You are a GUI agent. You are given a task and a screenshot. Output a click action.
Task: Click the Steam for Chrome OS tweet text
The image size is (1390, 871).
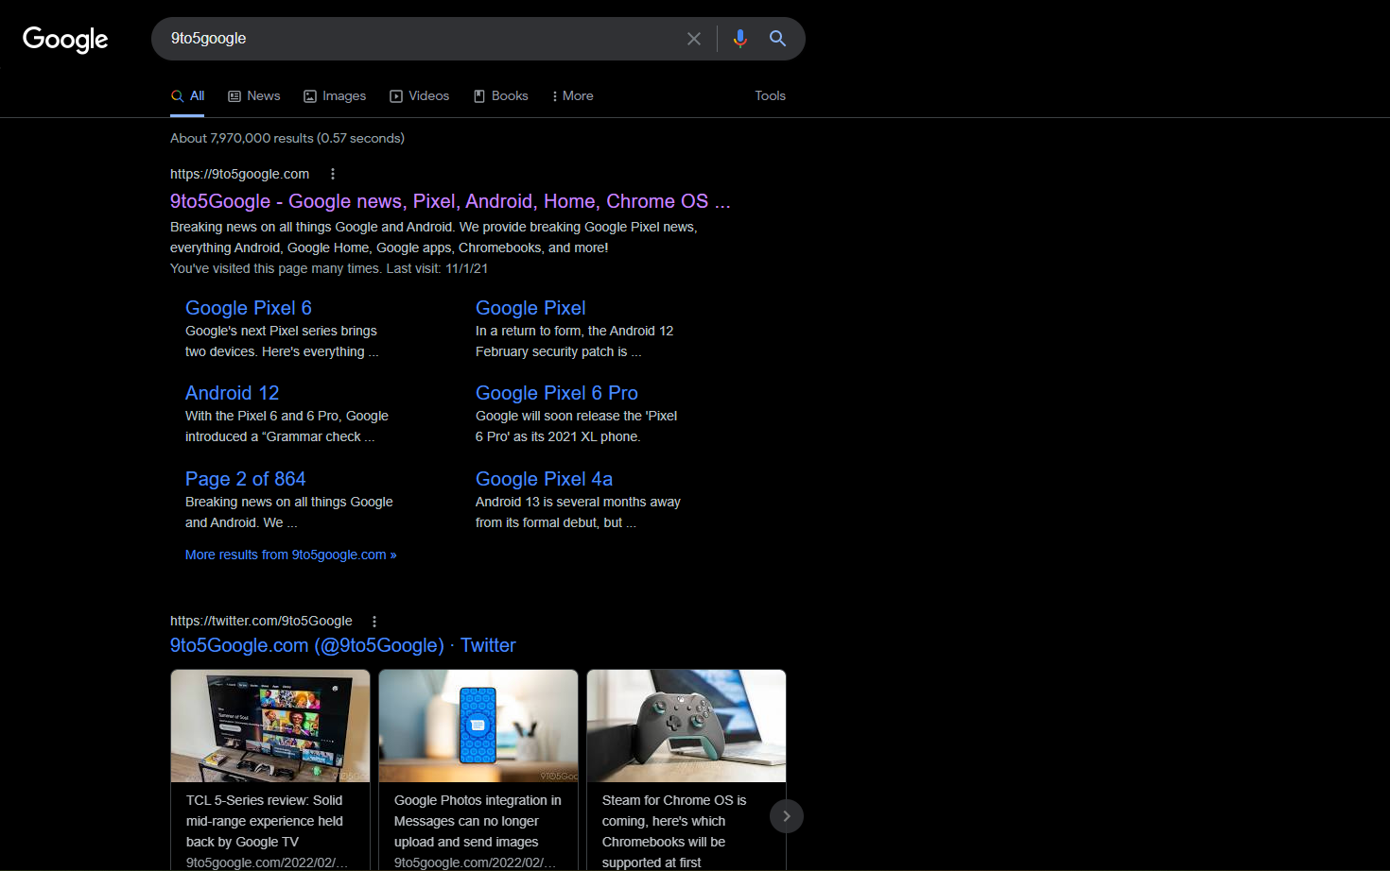674,831
